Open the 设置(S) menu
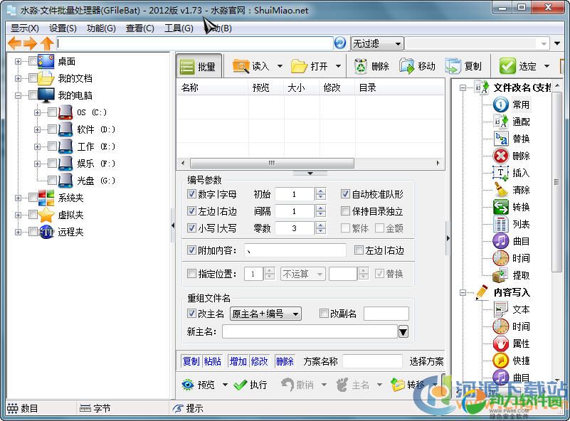 (x=63, y=28)
